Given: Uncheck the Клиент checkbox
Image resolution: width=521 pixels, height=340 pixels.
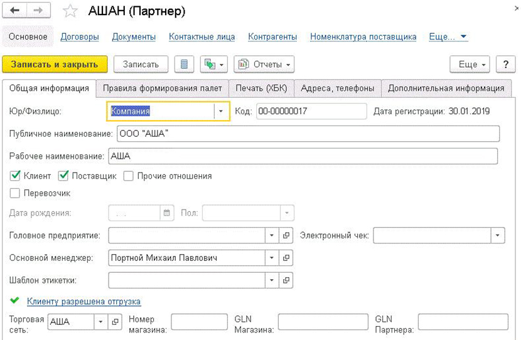Looking at the screenshot, I should pos(15,176).
